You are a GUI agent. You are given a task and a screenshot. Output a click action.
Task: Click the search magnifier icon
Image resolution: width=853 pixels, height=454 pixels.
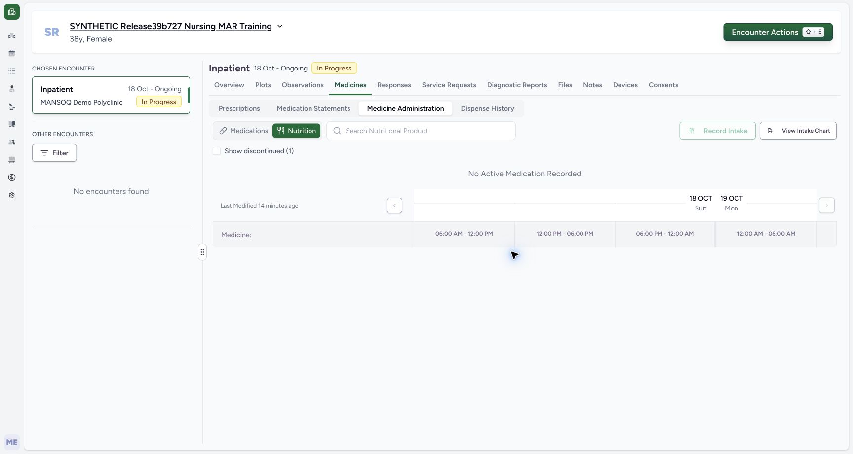pyautogui.click(x=337, y=131)
